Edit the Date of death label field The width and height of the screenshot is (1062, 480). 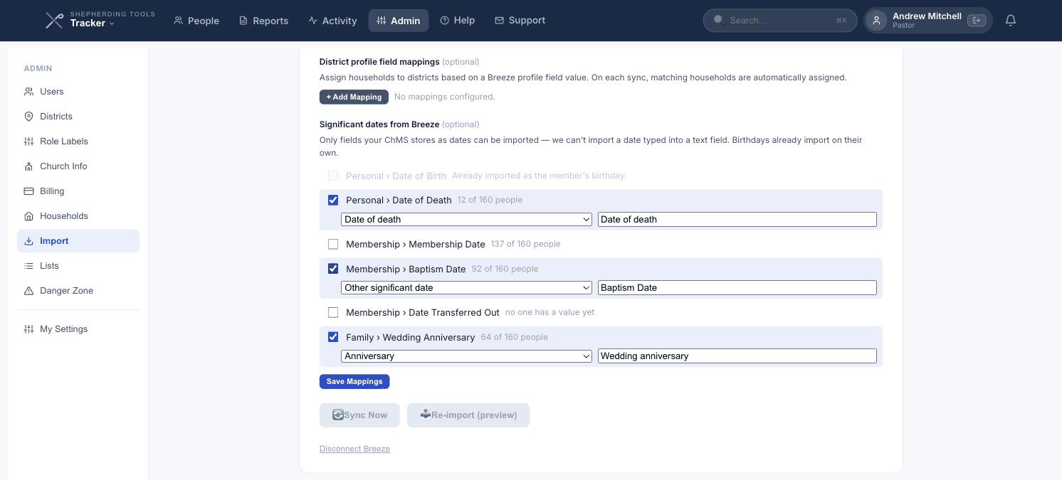[x=737, y=219]
